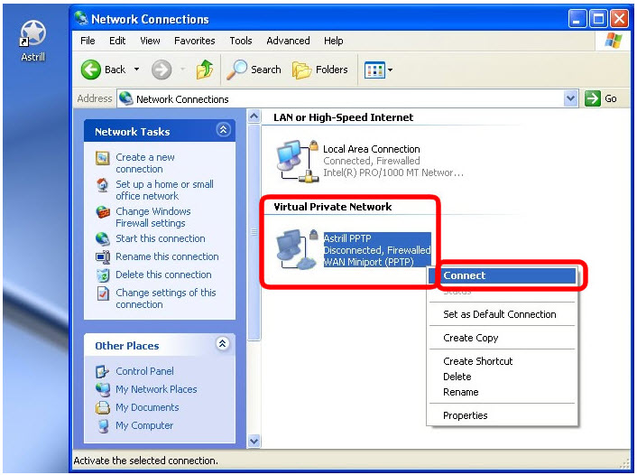This screenshot has height=475, width=637.
Task: Click the Windows Firewall settings icon
Action: pyautogui.click(x=103, y=212)
